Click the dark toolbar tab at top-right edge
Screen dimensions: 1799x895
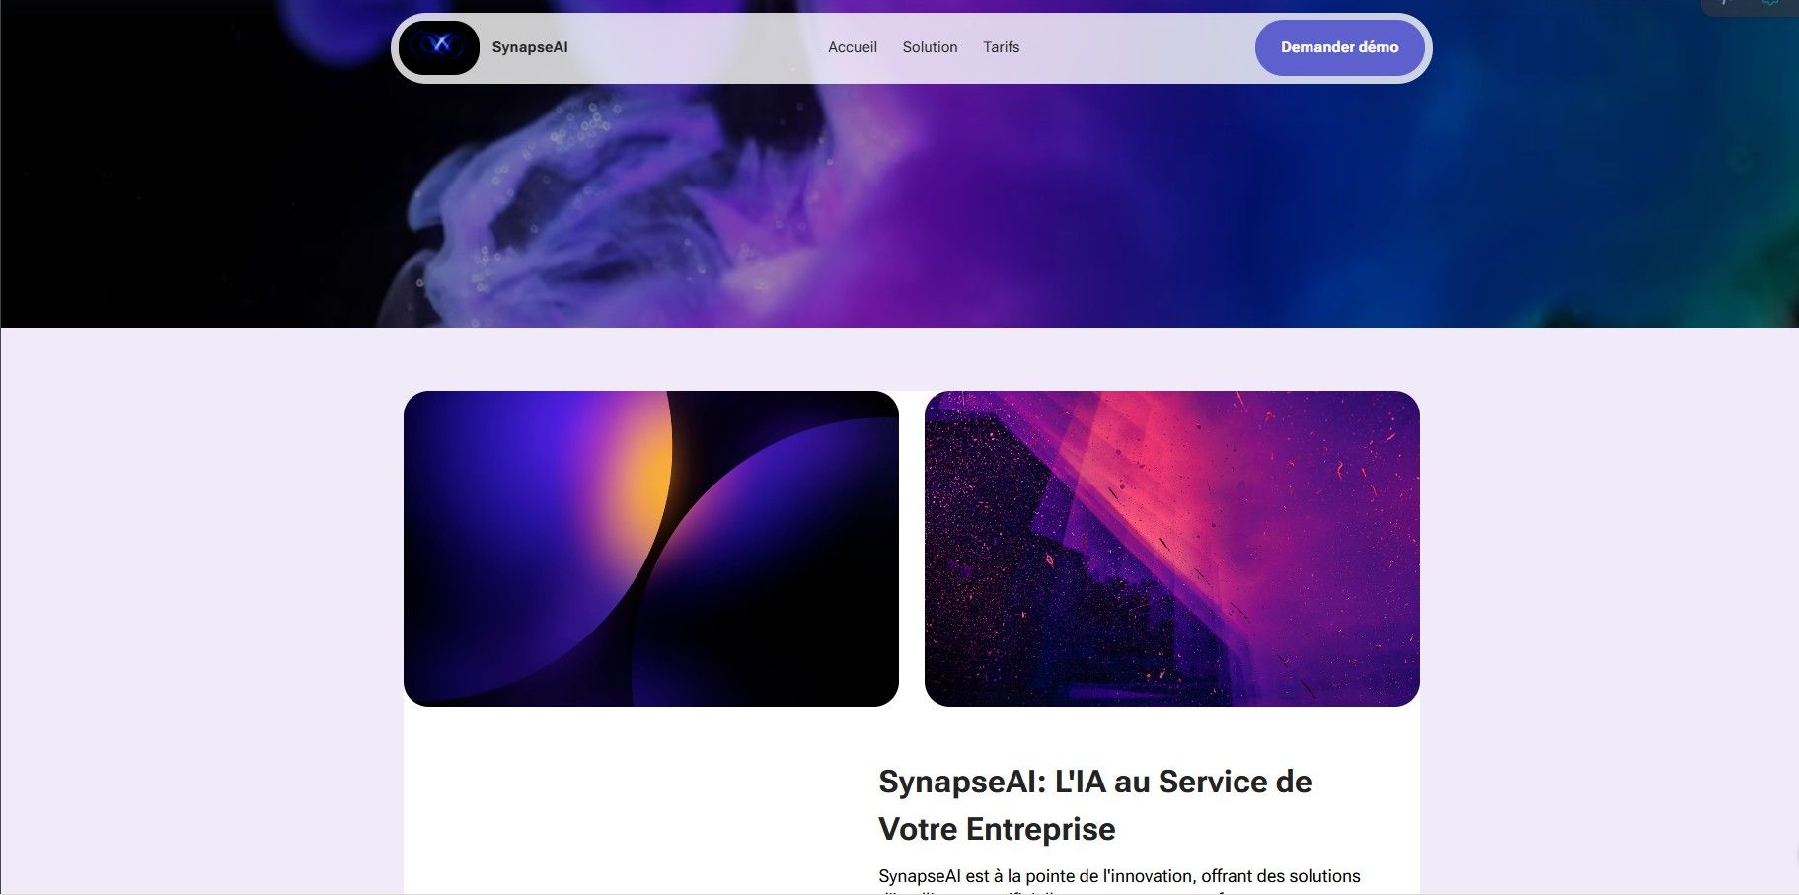click(1750, 6)
